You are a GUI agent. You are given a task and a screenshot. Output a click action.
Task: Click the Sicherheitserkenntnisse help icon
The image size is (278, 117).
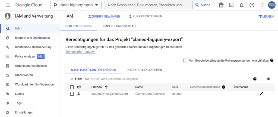point(224,87)
